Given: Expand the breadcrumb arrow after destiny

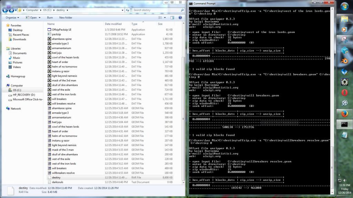Looking at the screenshot, I should [x=67, y=10].
